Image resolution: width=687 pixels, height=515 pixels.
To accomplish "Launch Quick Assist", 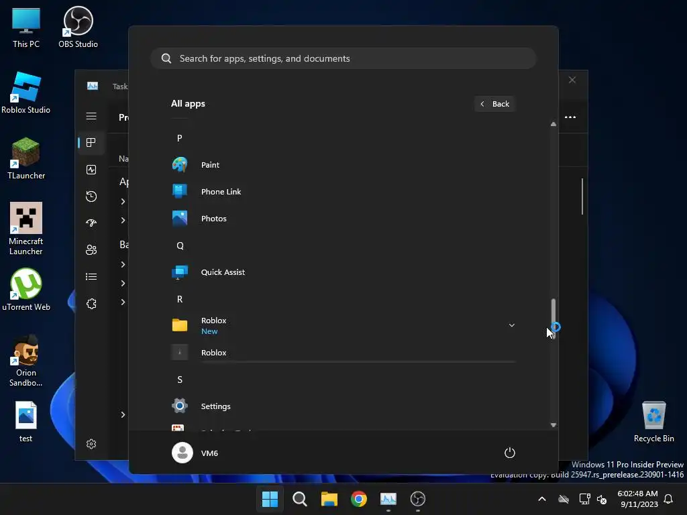I will pos(343,272).
